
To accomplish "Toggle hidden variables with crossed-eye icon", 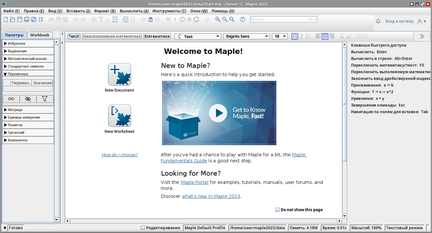I will tap(28, 99).
